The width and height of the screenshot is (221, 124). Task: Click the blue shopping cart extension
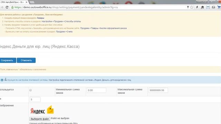tap(219, 7)
